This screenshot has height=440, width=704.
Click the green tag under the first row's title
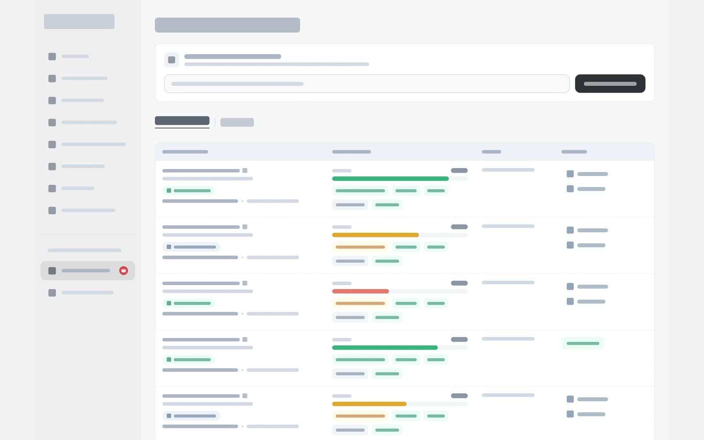pyautogui.click(x=189, y=191)
